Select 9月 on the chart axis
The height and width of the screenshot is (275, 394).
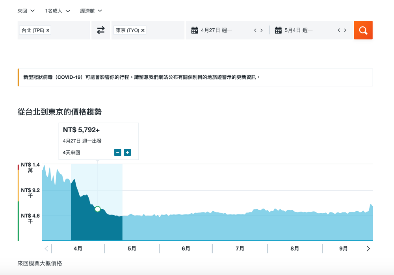click(x=344, y=248)
